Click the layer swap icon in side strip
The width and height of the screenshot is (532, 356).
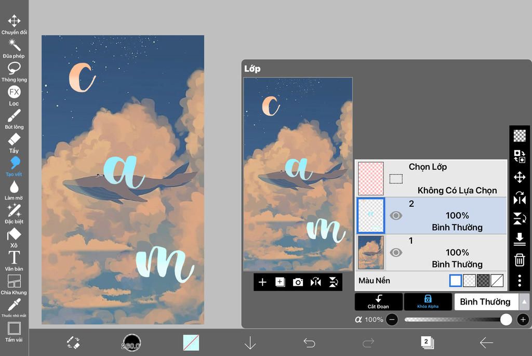pos(520,156)
